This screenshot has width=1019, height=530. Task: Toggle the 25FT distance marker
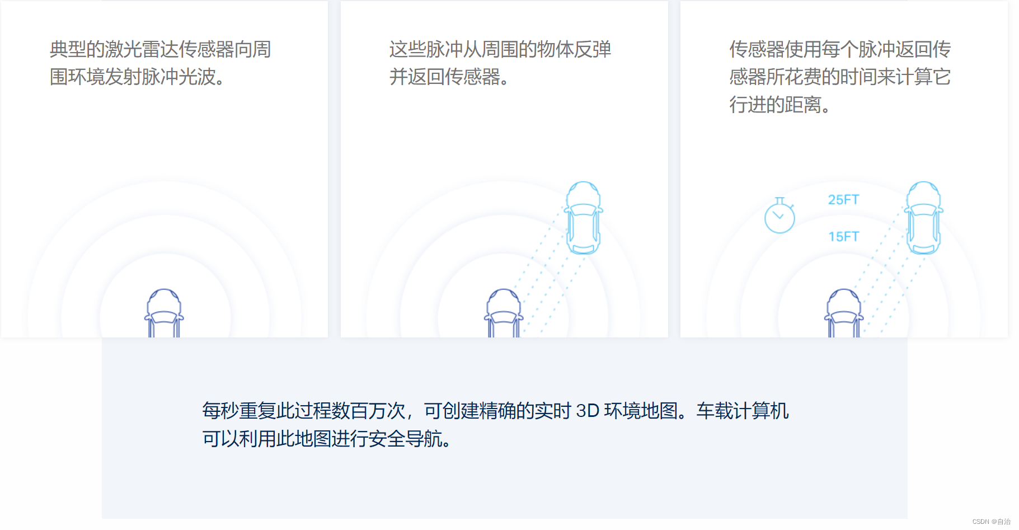pos(843,199)
